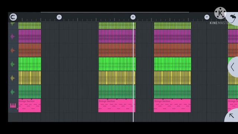This screenshot has width=238, height=134.
Task: Select third bright green clip before bar 97
Action: click(x=173, y=64)
